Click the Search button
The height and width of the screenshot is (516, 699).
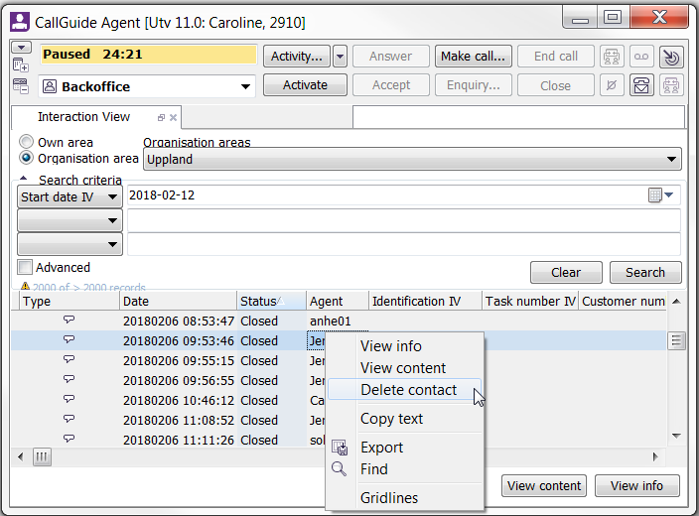[645, 272]
